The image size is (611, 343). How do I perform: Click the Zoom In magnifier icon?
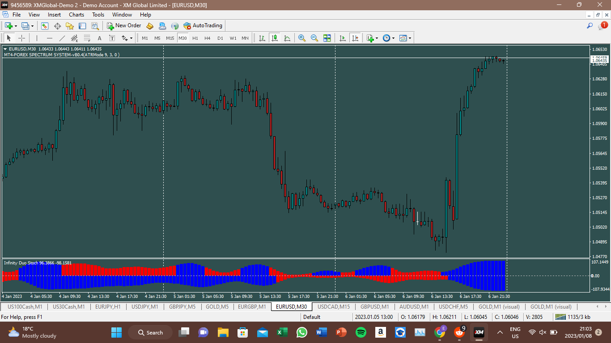pos(302,38)
